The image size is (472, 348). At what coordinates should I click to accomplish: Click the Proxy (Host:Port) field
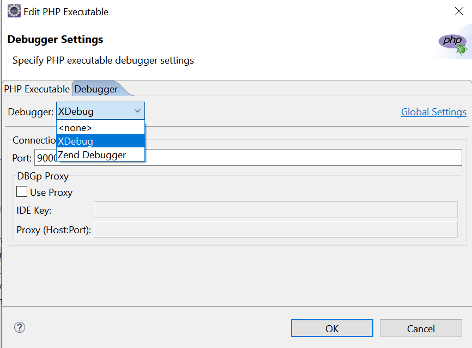point(276,229)
